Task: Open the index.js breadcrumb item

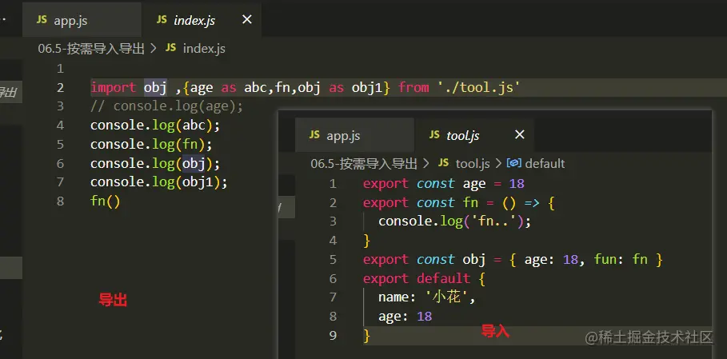Action: point(204,49)
